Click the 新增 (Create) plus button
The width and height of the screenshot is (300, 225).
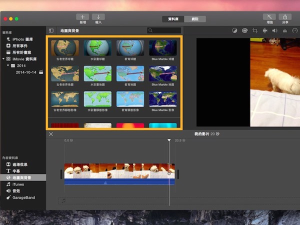(x=82, y=16)
